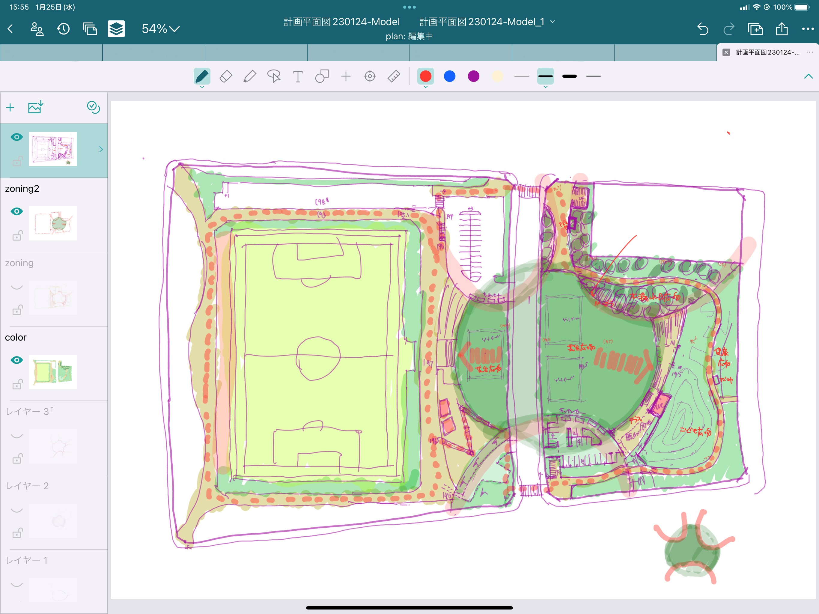819x614 pixels.
Task: Open the 計画平面図230124-Model_1 tab menu
Action: pyautogui.click(x=553, y=22)
